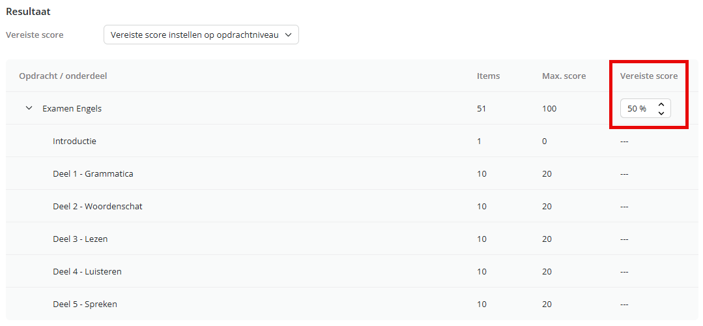Click the Items column header

click(488, 76)
